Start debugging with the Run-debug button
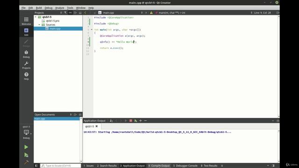This screenshot has width=299, height=168. 26,155
